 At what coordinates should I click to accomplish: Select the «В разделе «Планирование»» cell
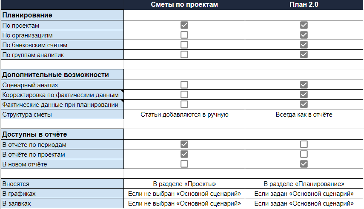click(x=304, y=184)
